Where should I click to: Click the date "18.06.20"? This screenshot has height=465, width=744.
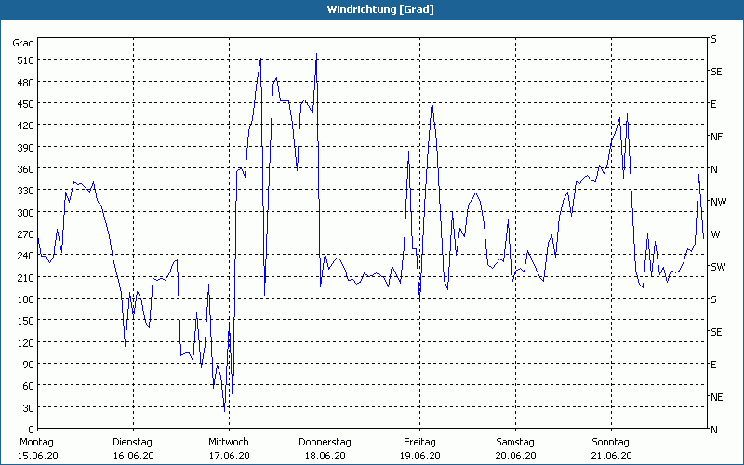325,456
